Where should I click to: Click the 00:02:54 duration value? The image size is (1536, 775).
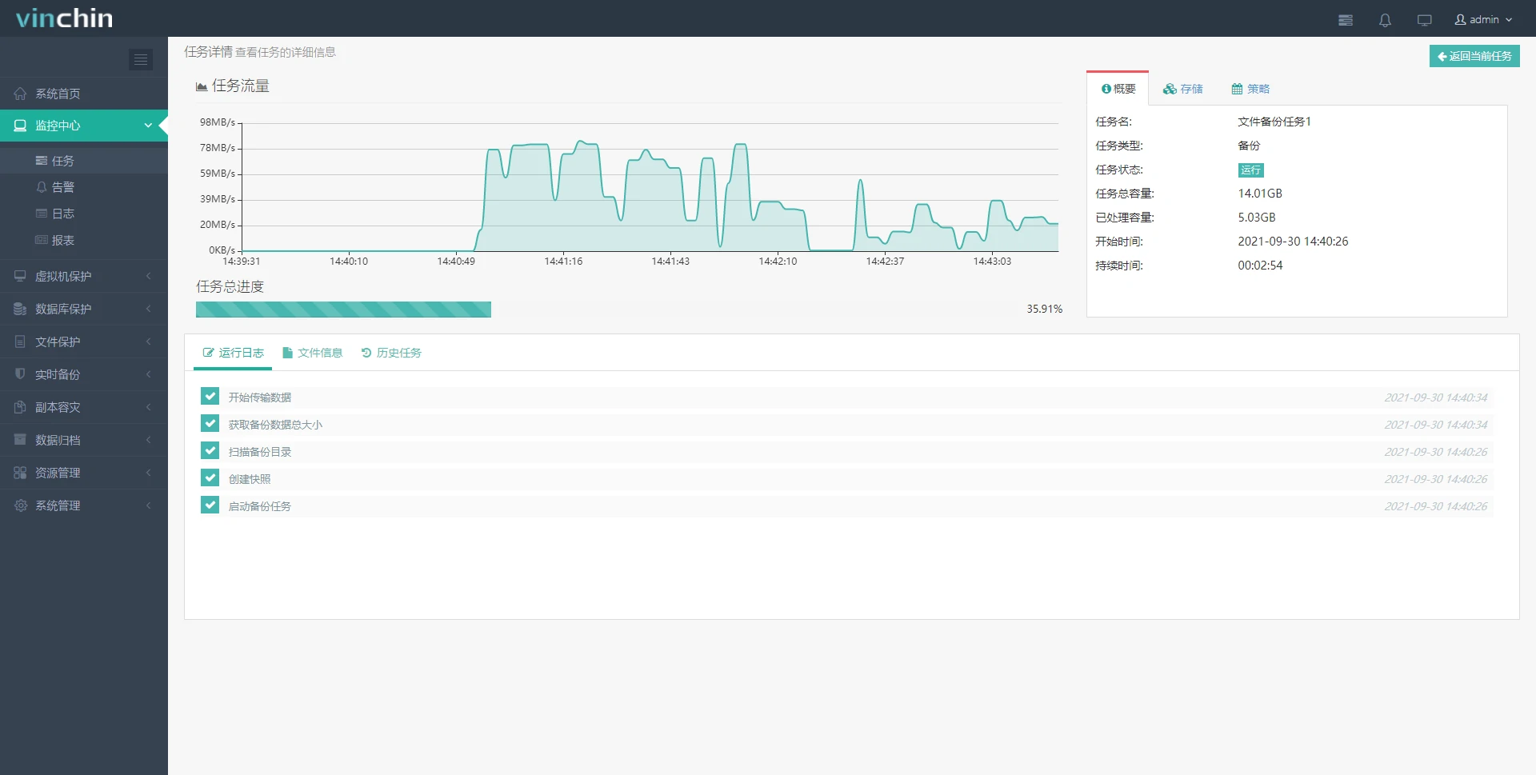pos(1260,266)
